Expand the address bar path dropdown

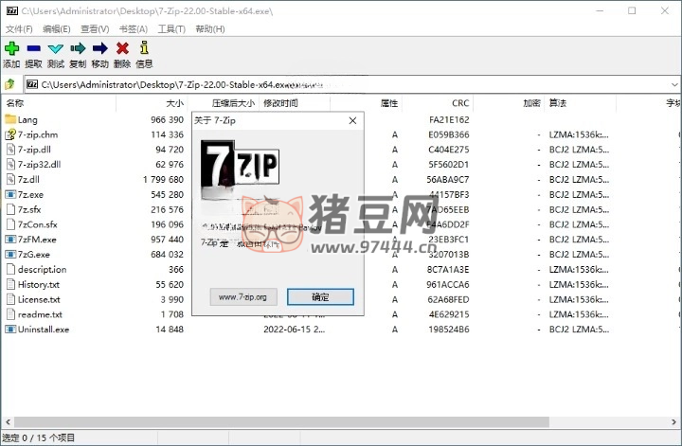pyautogui.click(x=673, y=84)
